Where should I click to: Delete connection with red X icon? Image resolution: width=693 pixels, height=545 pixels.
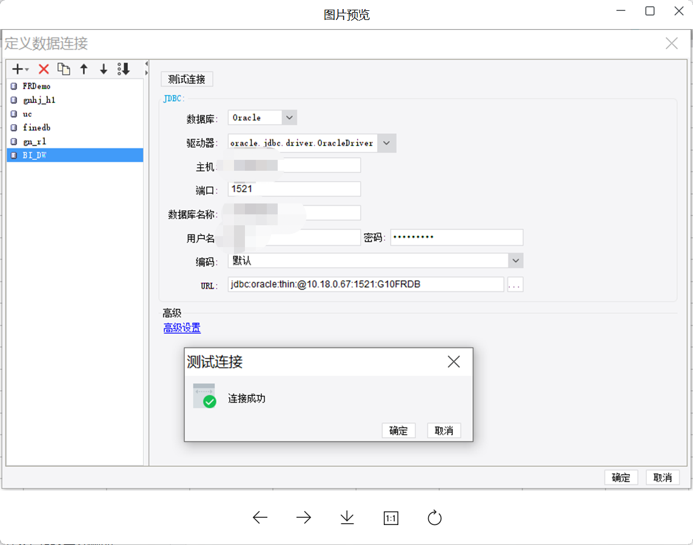(43, 69)
